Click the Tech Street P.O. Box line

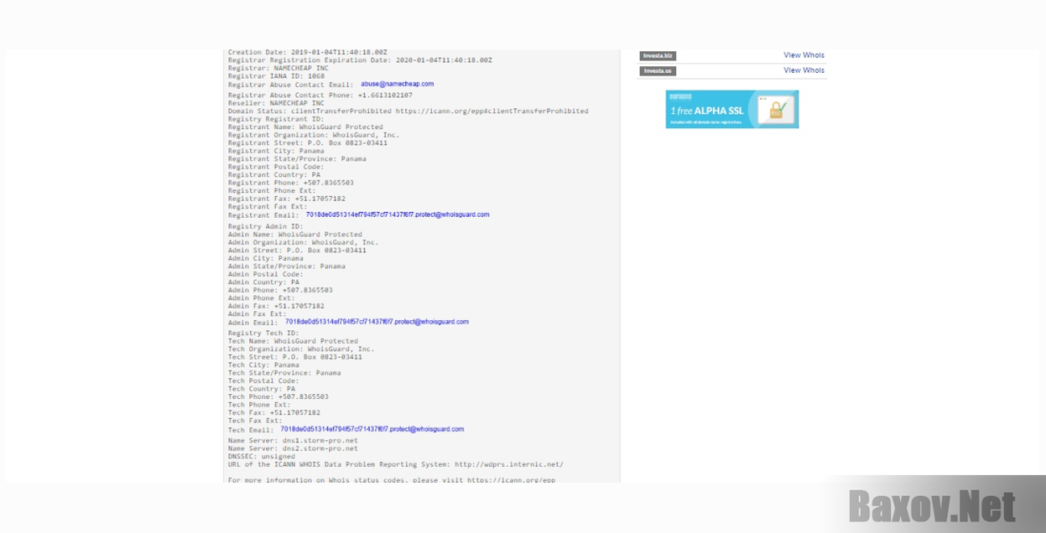[x=295, y=357]
